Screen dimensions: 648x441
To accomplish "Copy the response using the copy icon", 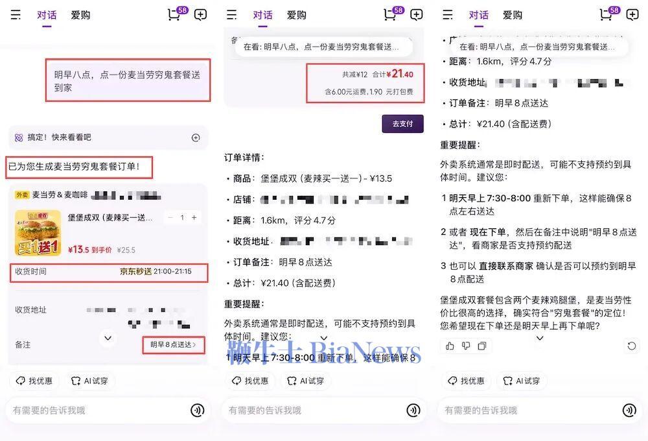I will point(481,346).
